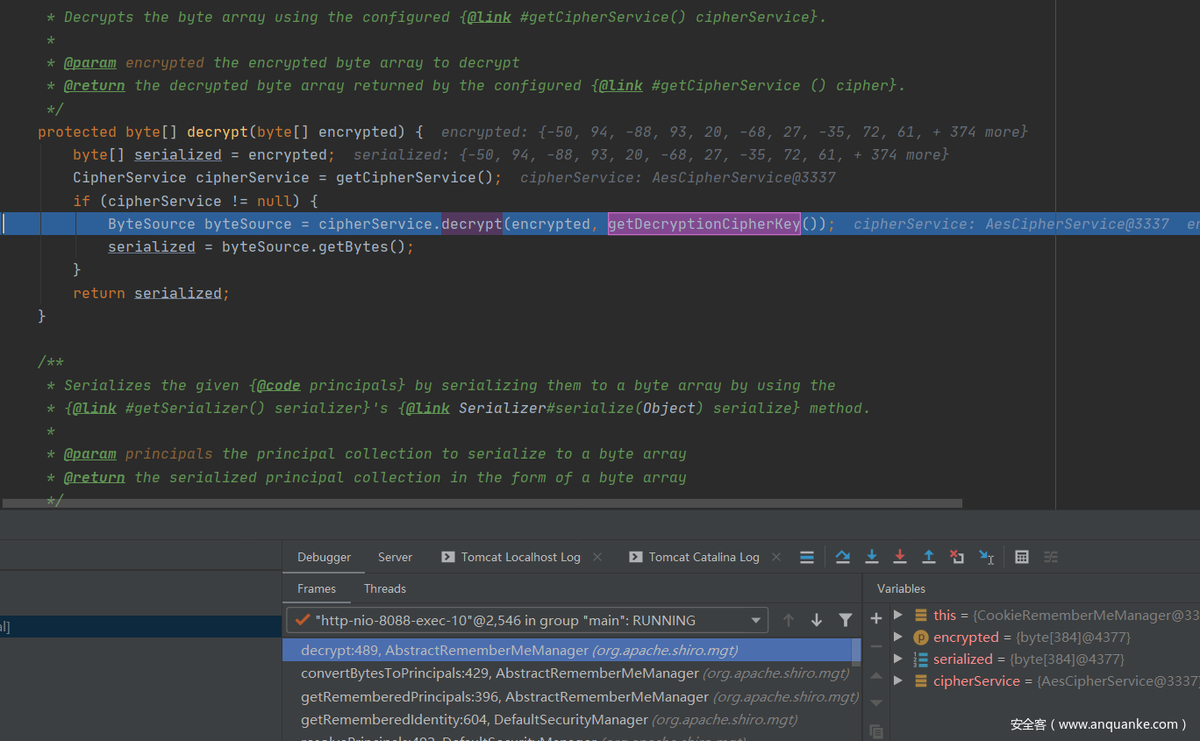Screen dimensions: 1200x741
Task: Open the Evaluate Expression calculator icon
Action: tap(1022, 557)
